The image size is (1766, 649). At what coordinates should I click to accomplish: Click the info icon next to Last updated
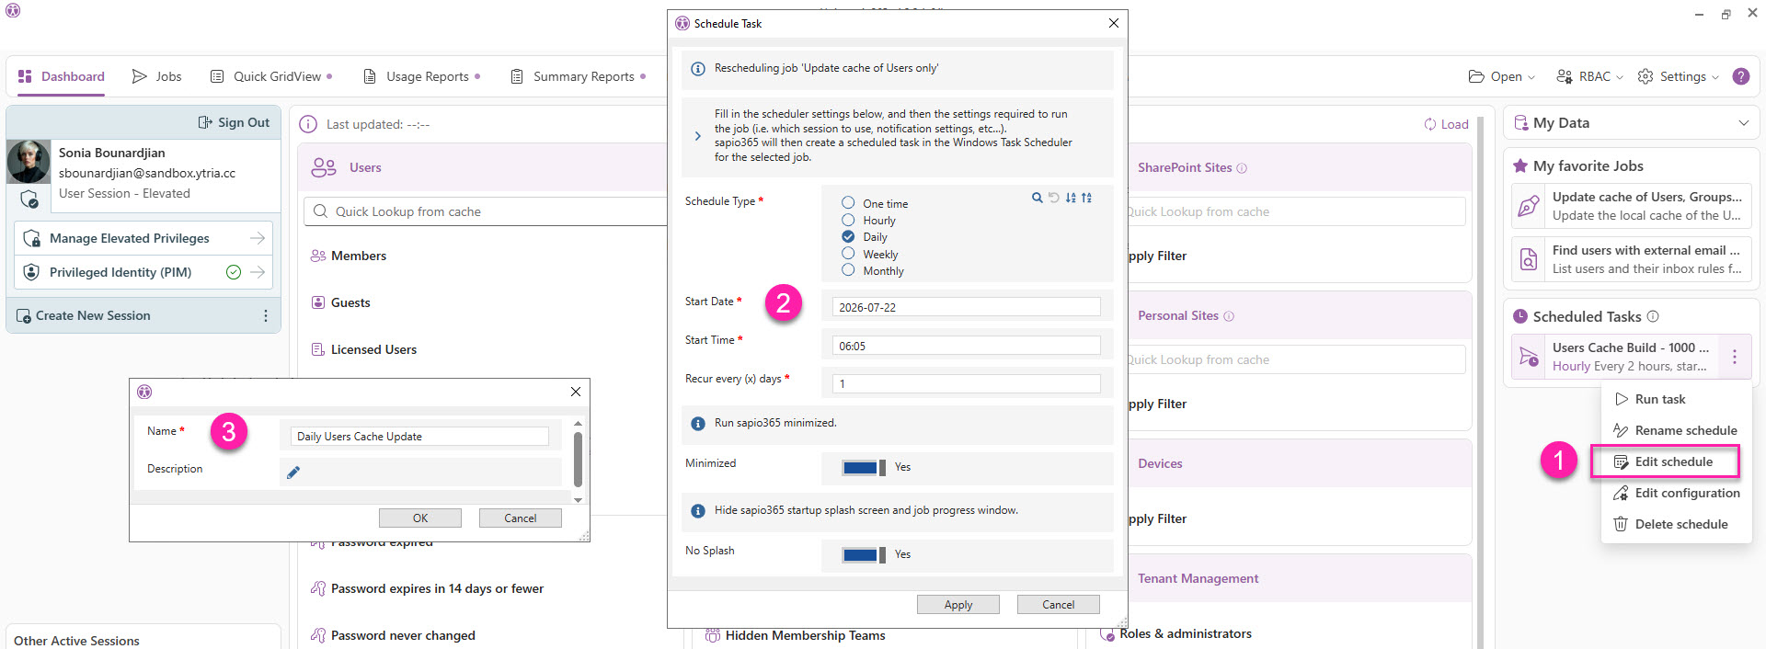(309, 124)
